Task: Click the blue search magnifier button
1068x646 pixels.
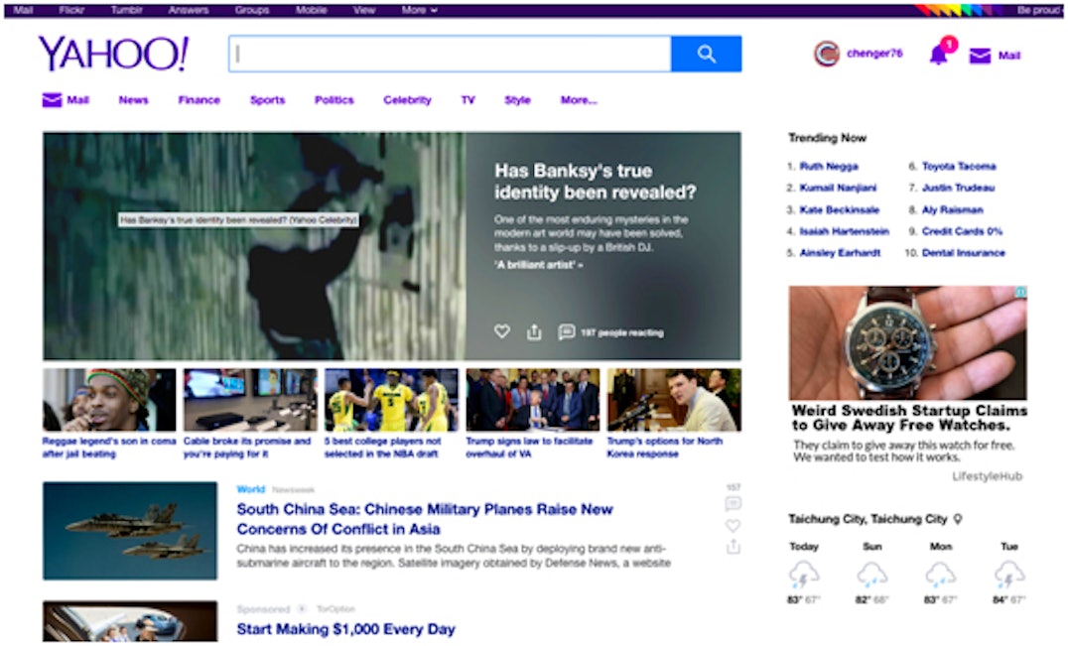Action: pos(706,54)
